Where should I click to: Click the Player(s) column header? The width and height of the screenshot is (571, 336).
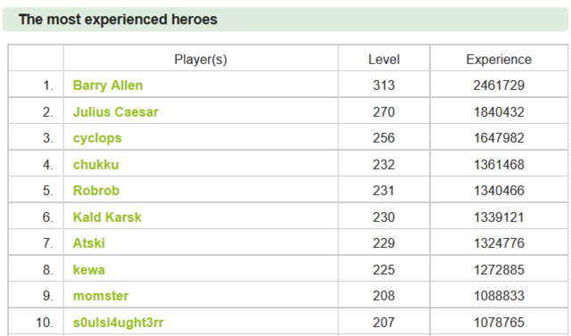point(201,60)
